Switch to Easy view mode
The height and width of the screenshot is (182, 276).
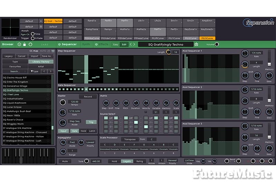(116, 45)
